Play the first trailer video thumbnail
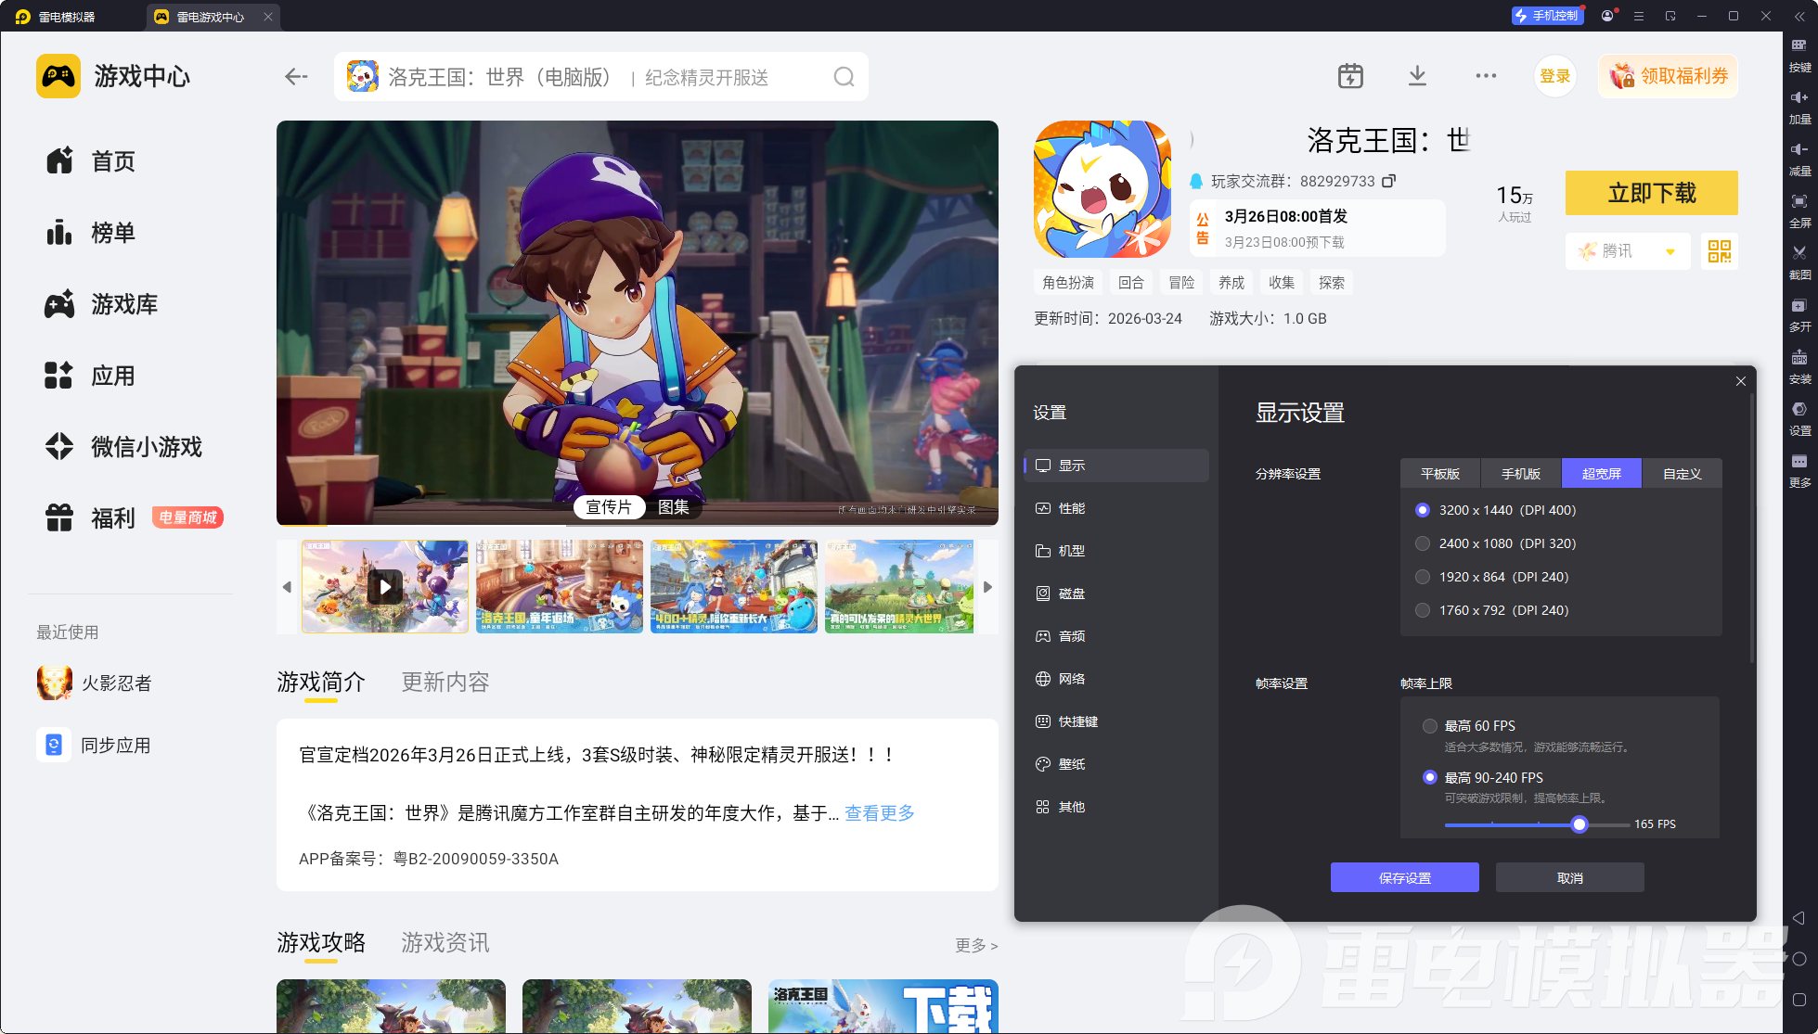This screenshot has width=1818, height=1034. point(385,587)
